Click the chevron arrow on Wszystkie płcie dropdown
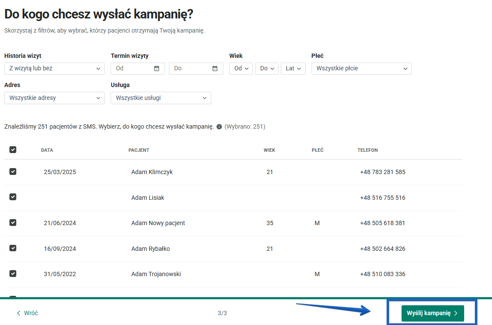The width and height of the screenshot is (492, 325). pyautogui.click(x=405, y=68)
